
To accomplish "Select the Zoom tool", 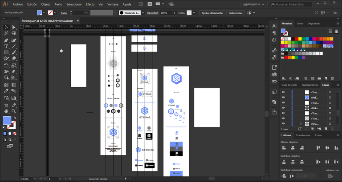I will point(14,111).
